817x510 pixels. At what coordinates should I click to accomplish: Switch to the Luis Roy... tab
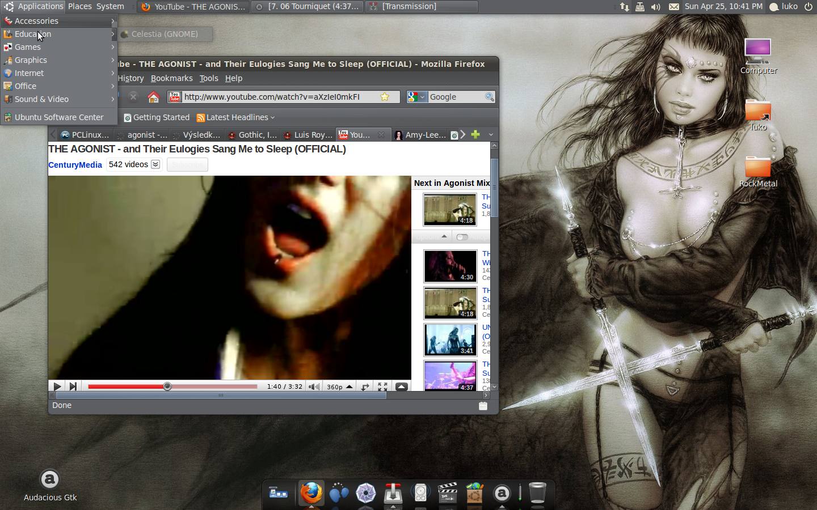pos(308,135)
